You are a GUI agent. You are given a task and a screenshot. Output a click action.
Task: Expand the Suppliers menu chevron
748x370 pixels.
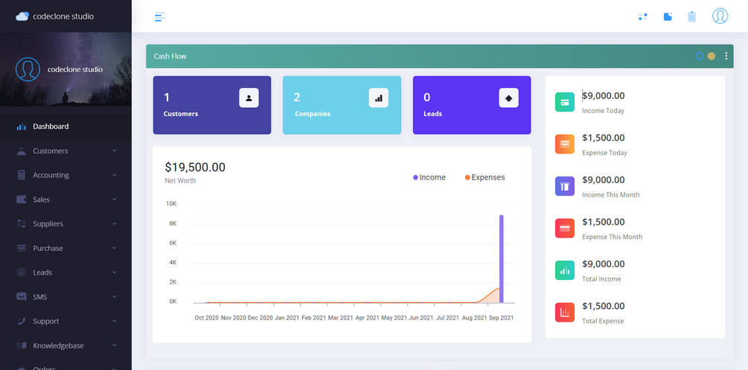[114, 223]
